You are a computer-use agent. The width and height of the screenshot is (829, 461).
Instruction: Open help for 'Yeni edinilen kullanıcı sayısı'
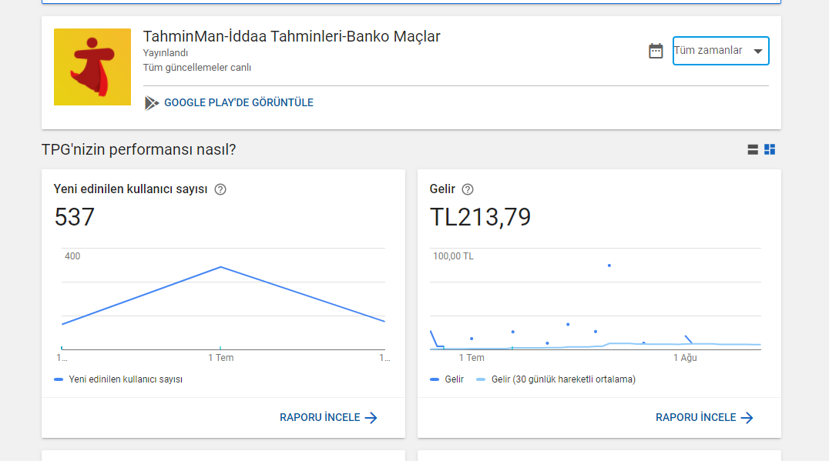[x=220, y=189]
